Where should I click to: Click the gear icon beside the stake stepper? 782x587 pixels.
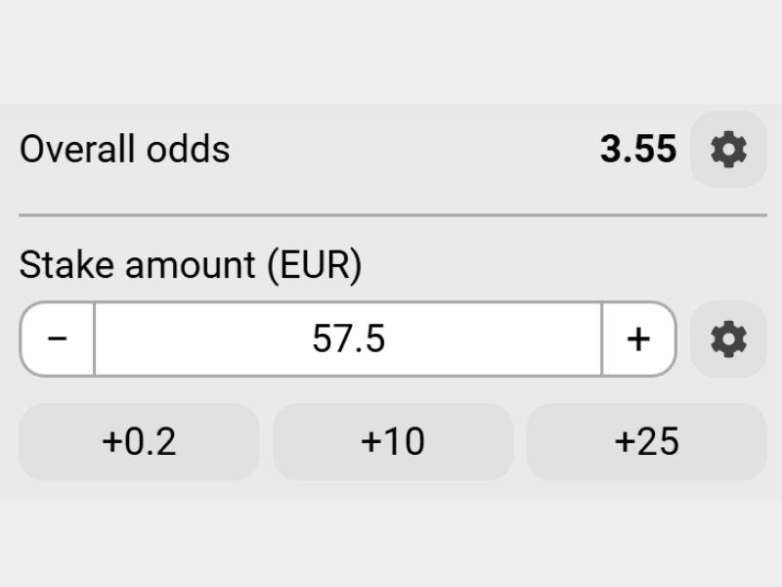tap(728, 339)
